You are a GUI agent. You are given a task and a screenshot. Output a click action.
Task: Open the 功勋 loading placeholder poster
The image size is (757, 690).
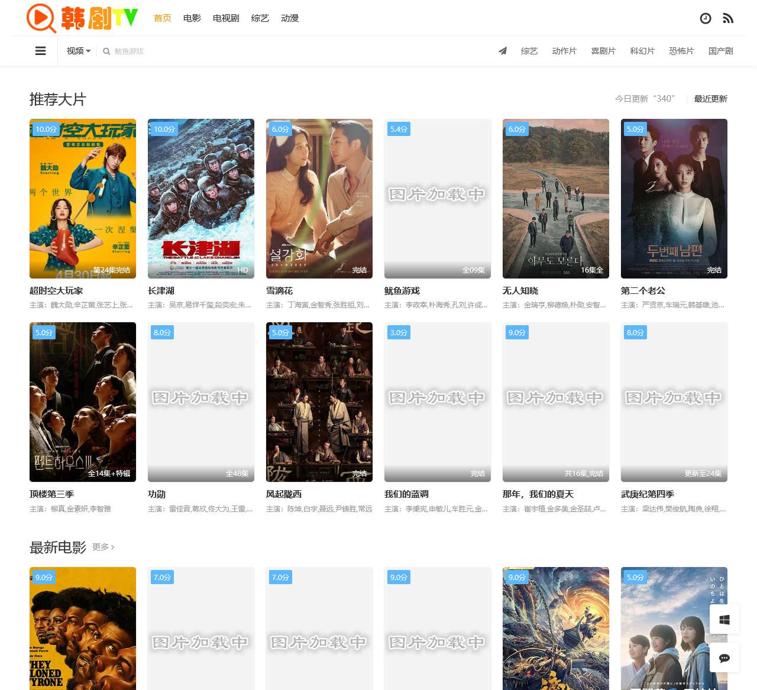pyautogui.click(x=201, y=402)
